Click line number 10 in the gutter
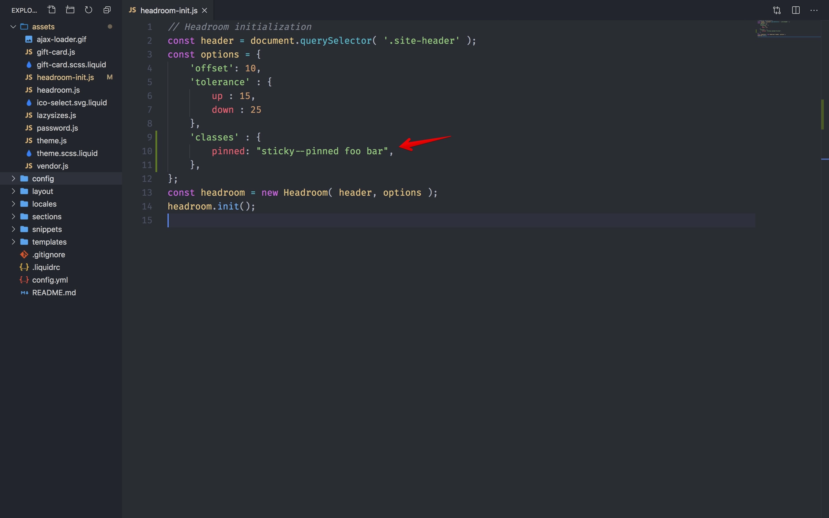 click(x=147, y=151)
